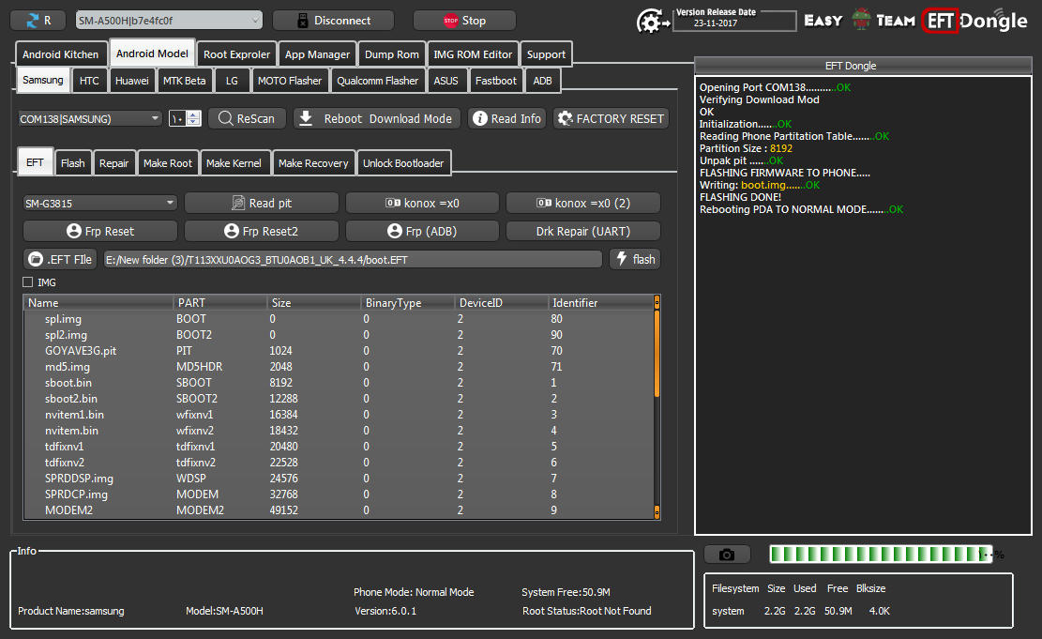Viewport: 1042px width, 639px height.
Task: Open the Make Recovery sub-tab
Action: 313,163
